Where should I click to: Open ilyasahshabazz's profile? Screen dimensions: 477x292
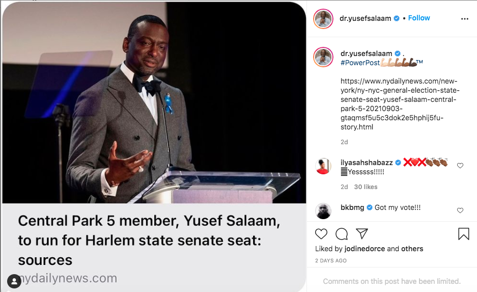(x=367, y=163)
